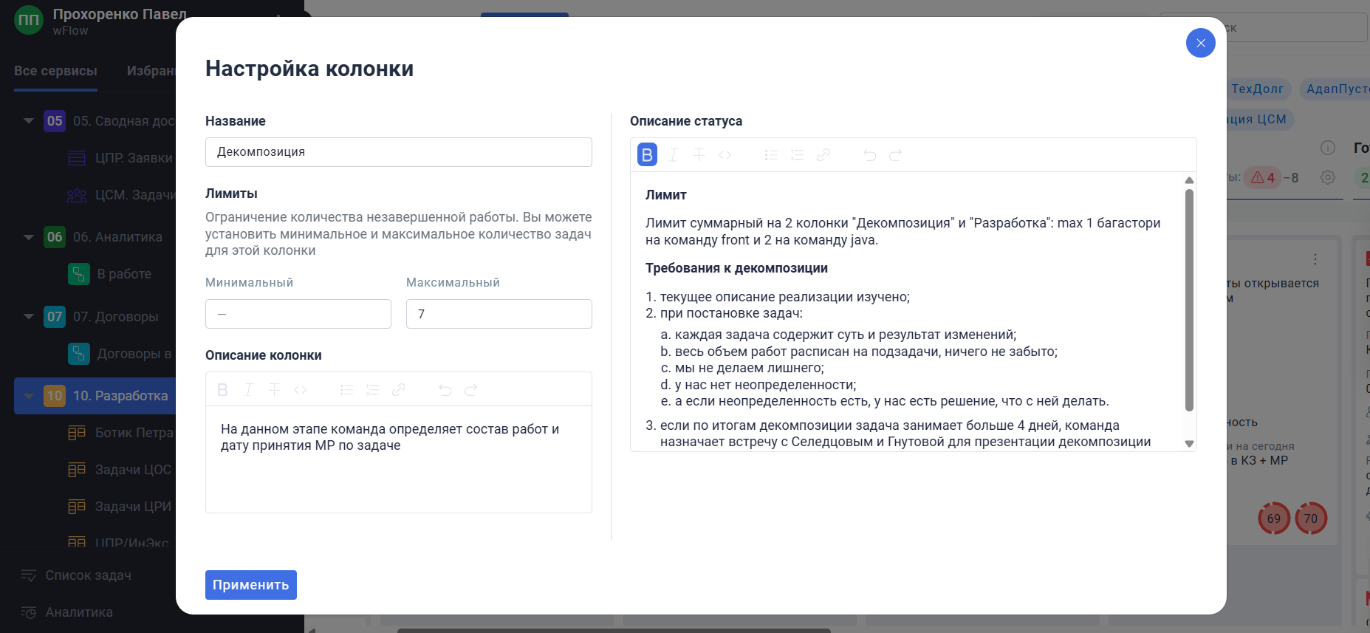This screenshot has width=1370, height=633.
Task: Collapse the 05. Сводная tree group
Action: click(29, 120)
